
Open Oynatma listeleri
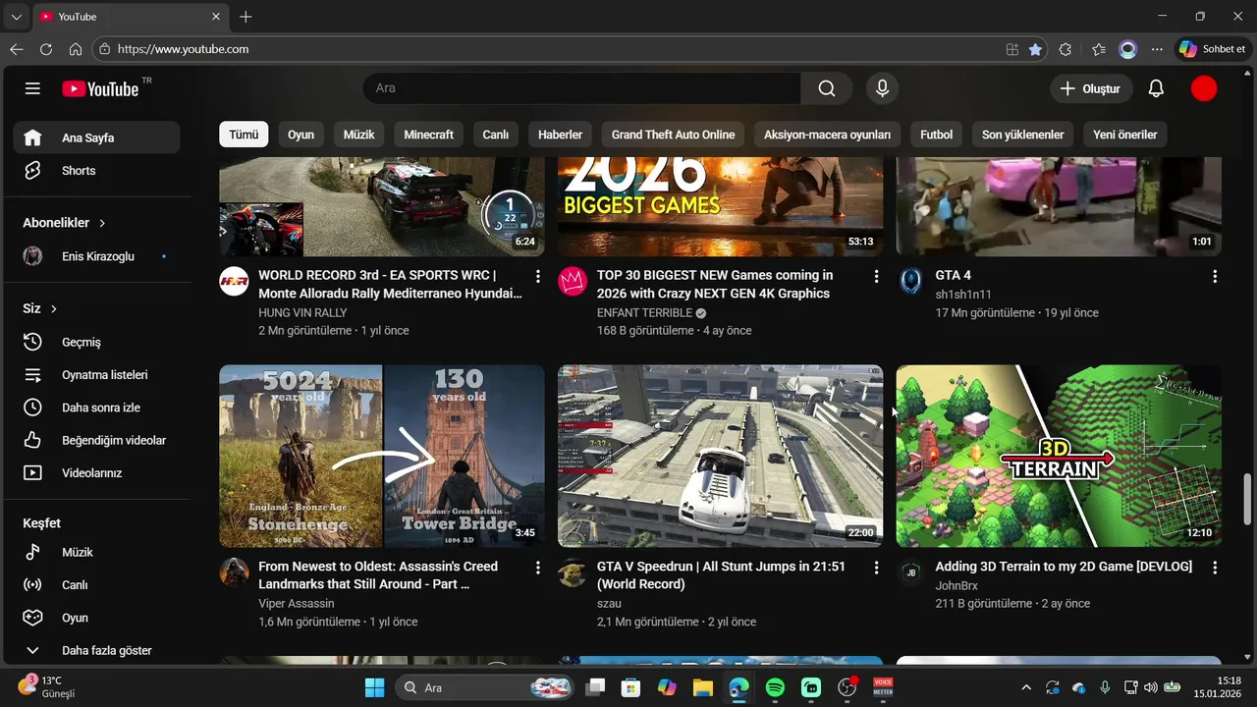tap(96, 375)
